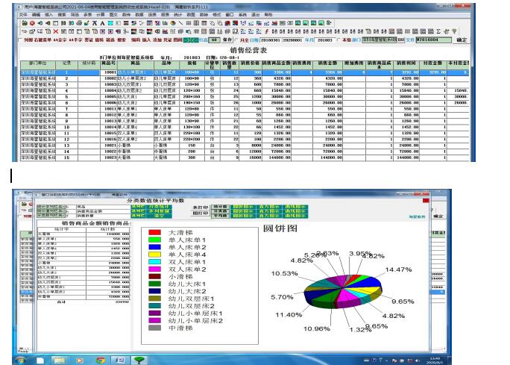Click the 确定 button at top right
The width and height of the screenshot is (510, 365).
coord(461,40)
